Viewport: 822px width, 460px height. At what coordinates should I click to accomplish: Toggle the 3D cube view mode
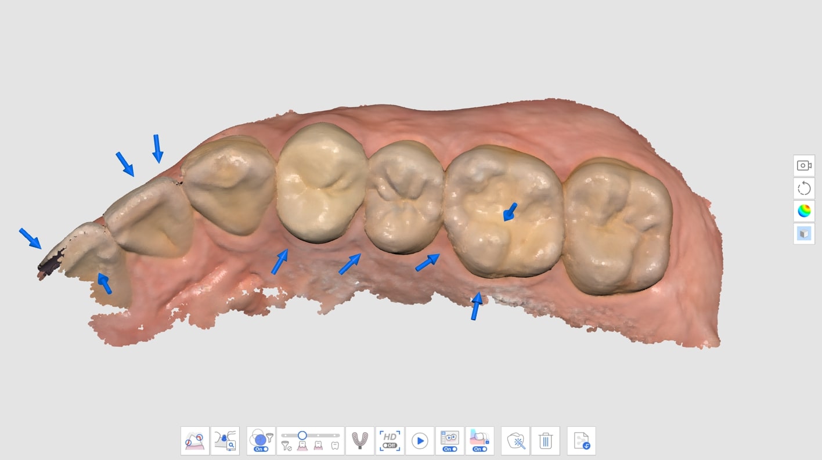(x=804, y=234)
